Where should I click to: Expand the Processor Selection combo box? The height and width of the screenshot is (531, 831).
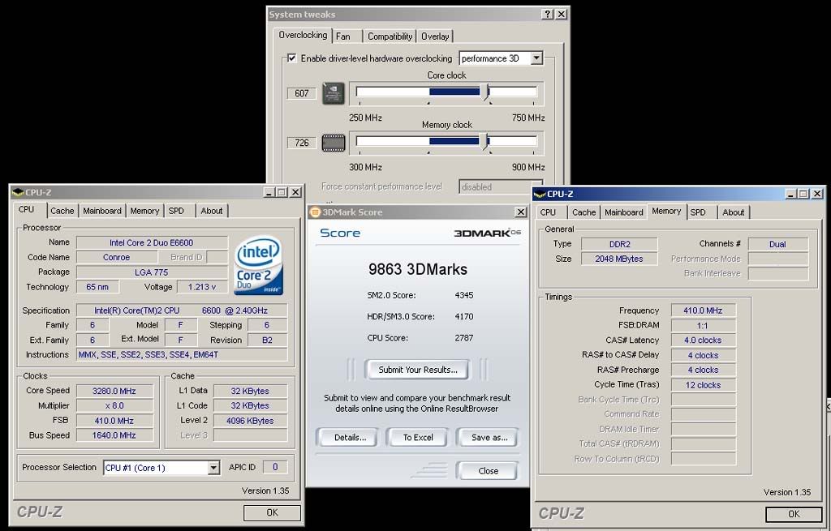[x=213, y=468]
